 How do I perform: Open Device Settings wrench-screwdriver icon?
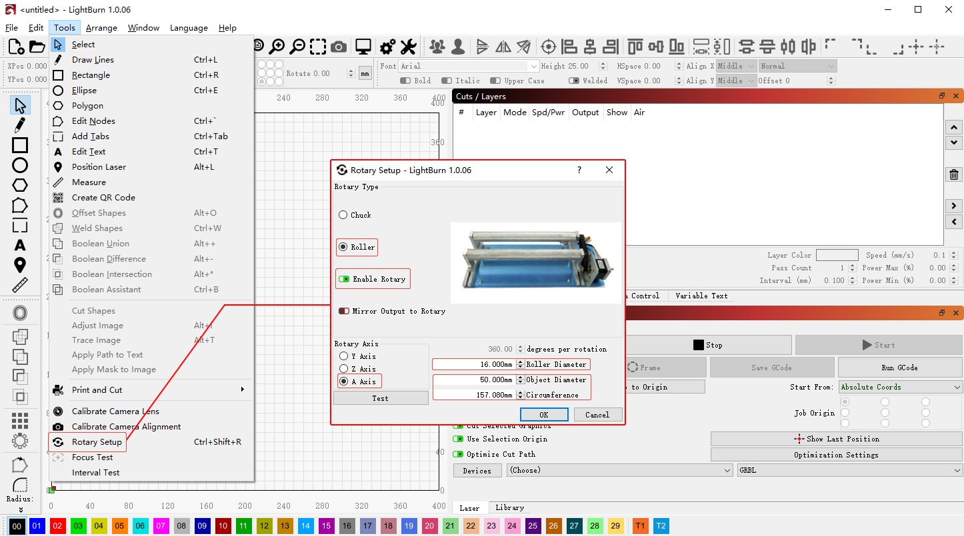(x=408, y=46)
